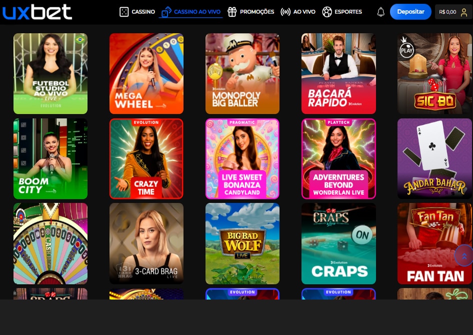Viewport: 473px width, 335px height.
Task: Play the Sic Bo game
Action: point(434,73)
